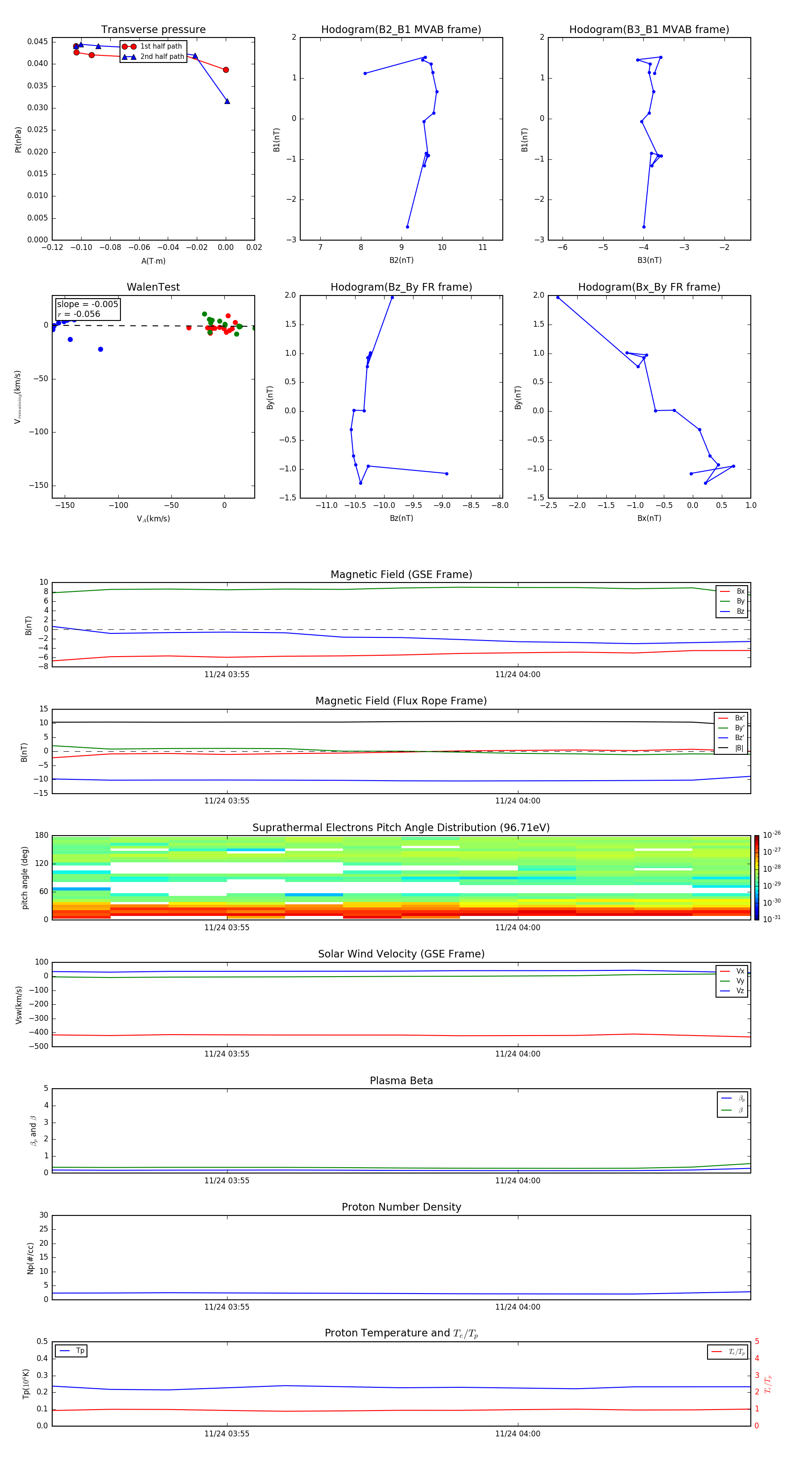This screenshot has width=803, height=1473.
Task: Click the 'B2(nT)' axis label
Action: (x=401, y=260)
